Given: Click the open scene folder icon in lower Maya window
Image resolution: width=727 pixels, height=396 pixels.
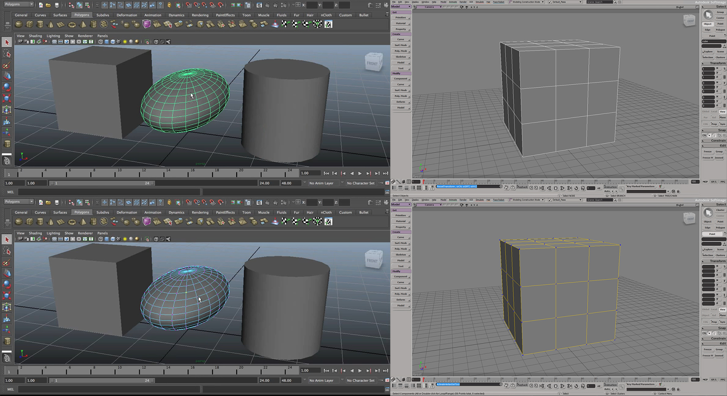Looking at the screenshot, I should click(x=48, y=202).
